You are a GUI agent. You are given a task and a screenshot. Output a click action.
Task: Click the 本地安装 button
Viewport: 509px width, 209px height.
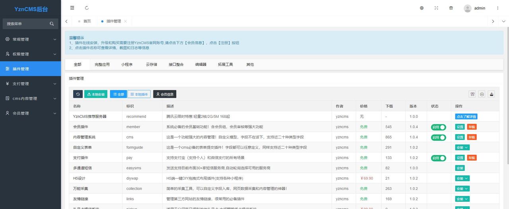(x=96, y=94)
